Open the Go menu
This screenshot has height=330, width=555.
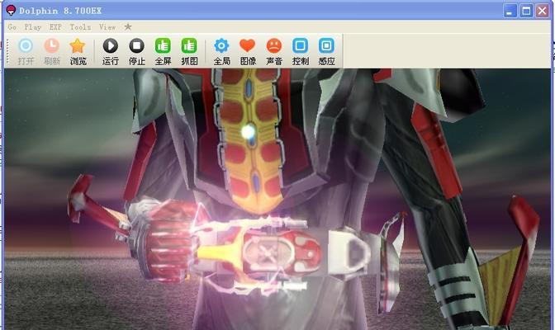tap(12, 27)
